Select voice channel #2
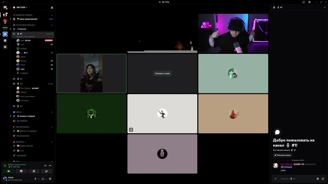Image resolution: width=328 pixels, height=184 pixels. 33,79
